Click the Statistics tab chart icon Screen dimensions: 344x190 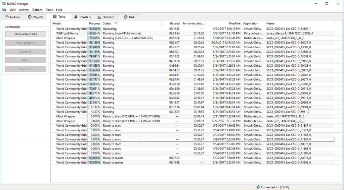99,17
